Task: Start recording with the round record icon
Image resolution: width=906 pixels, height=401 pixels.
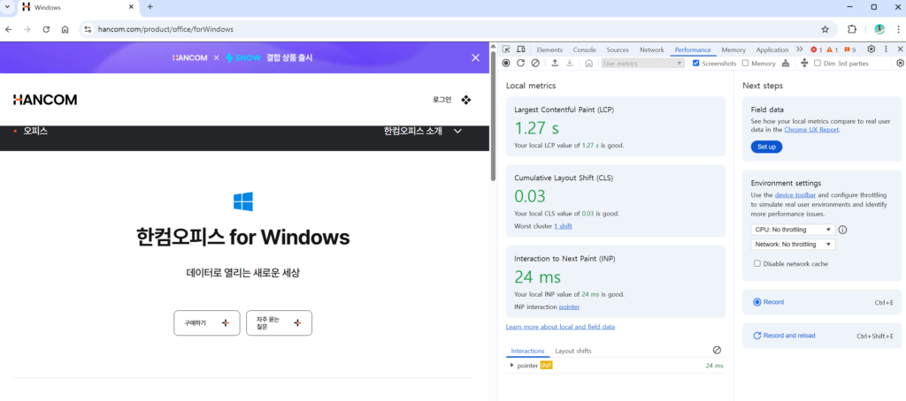Action: (506, 64)
